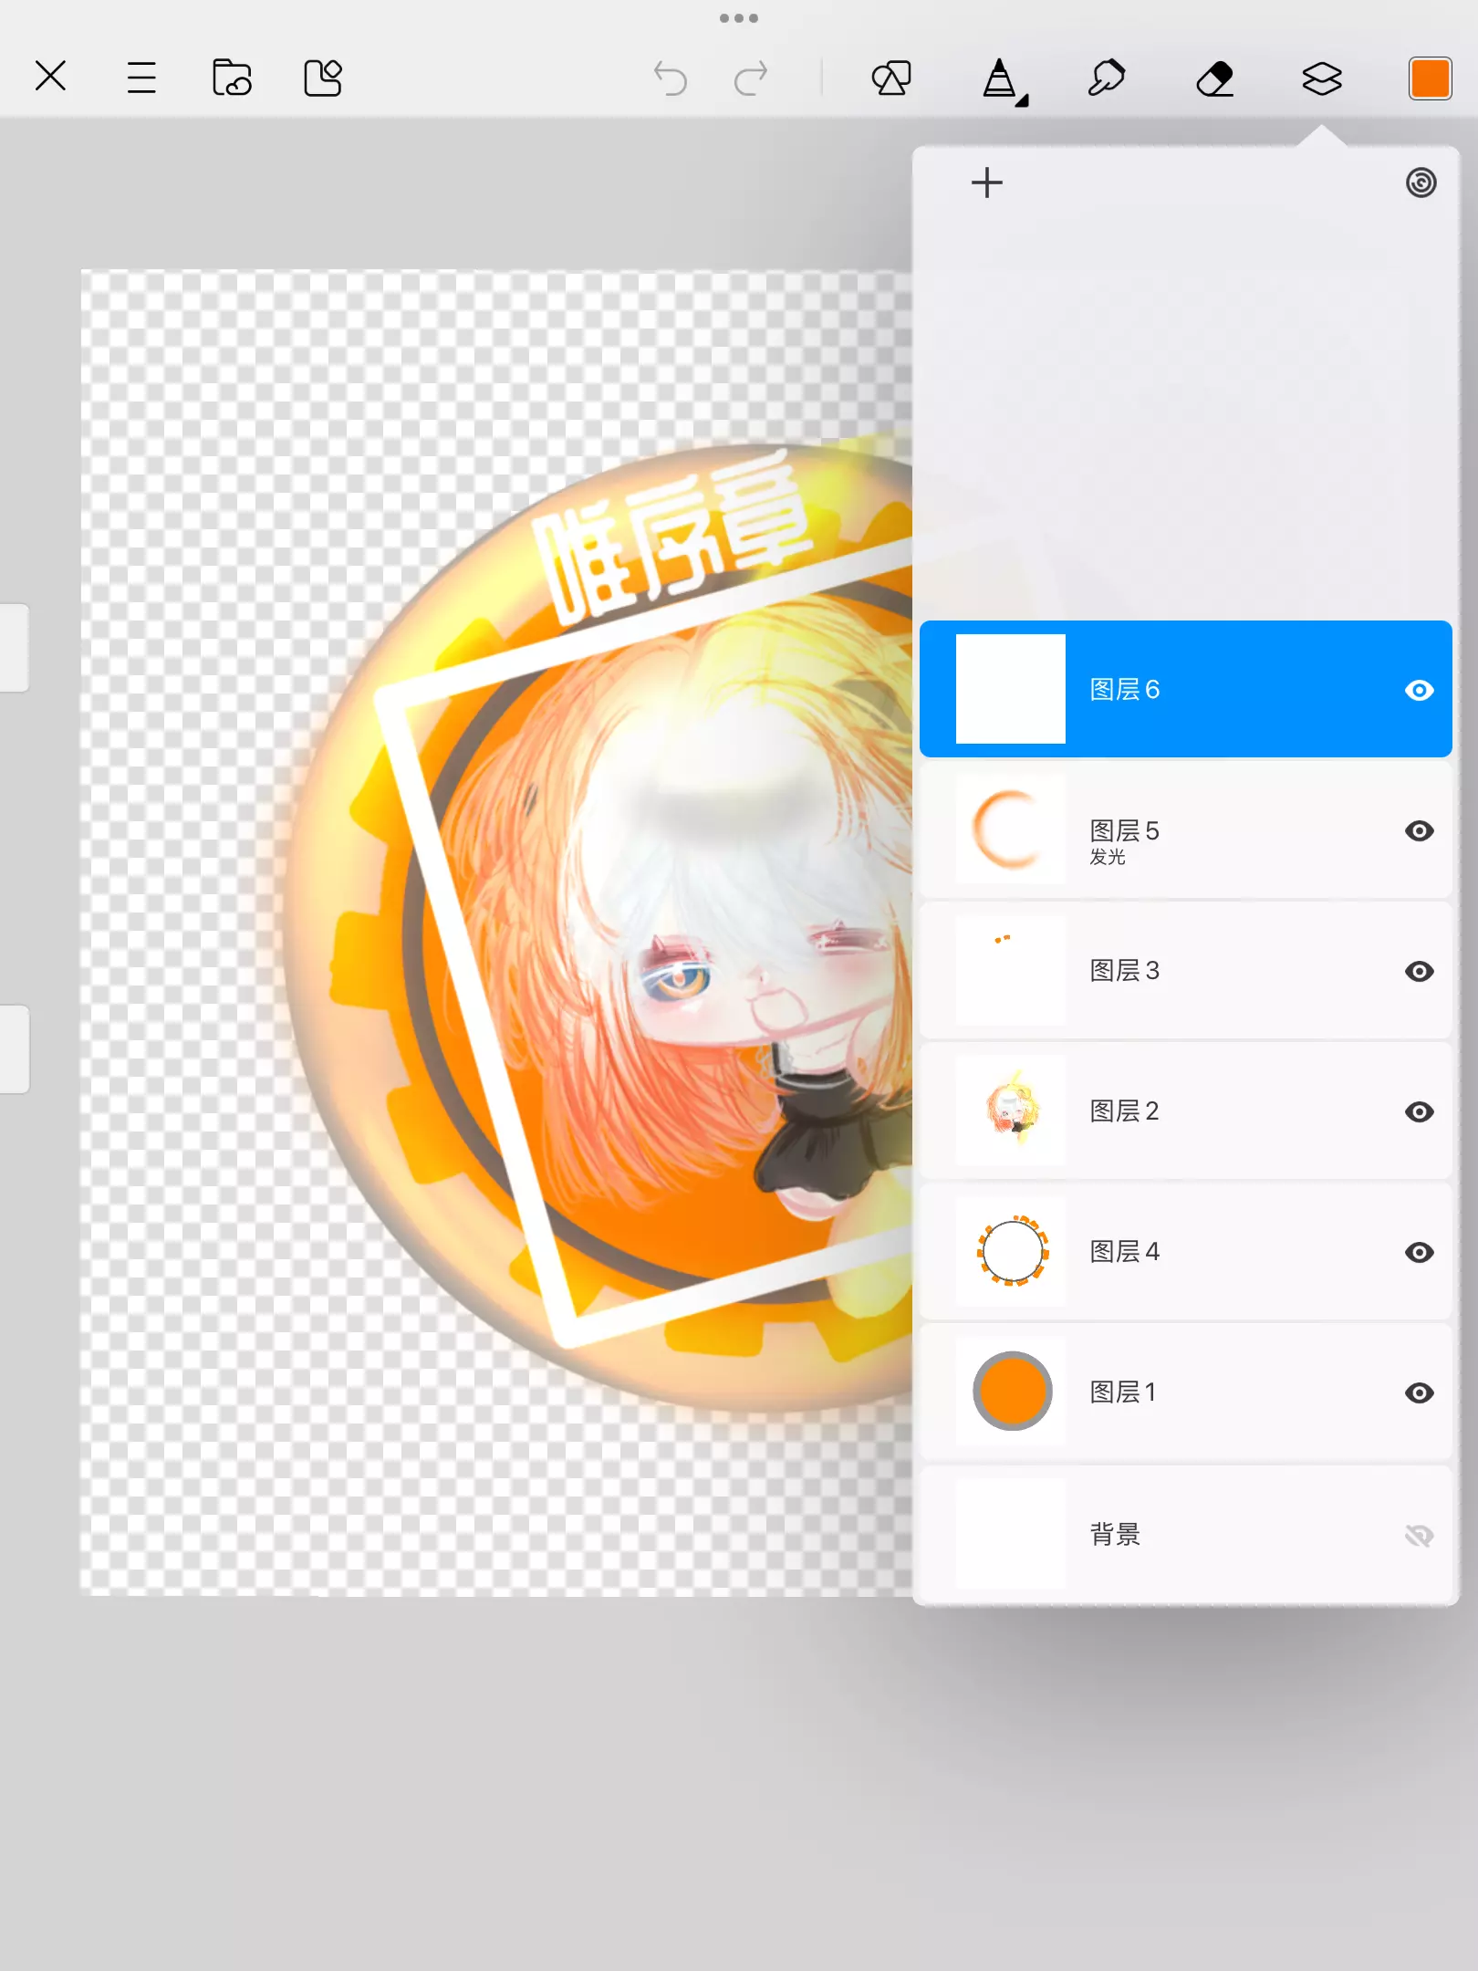Click the 图层 1 layer name
The width and height of the screenshot is (1478, 1971).
[x=1123, y=1392]
